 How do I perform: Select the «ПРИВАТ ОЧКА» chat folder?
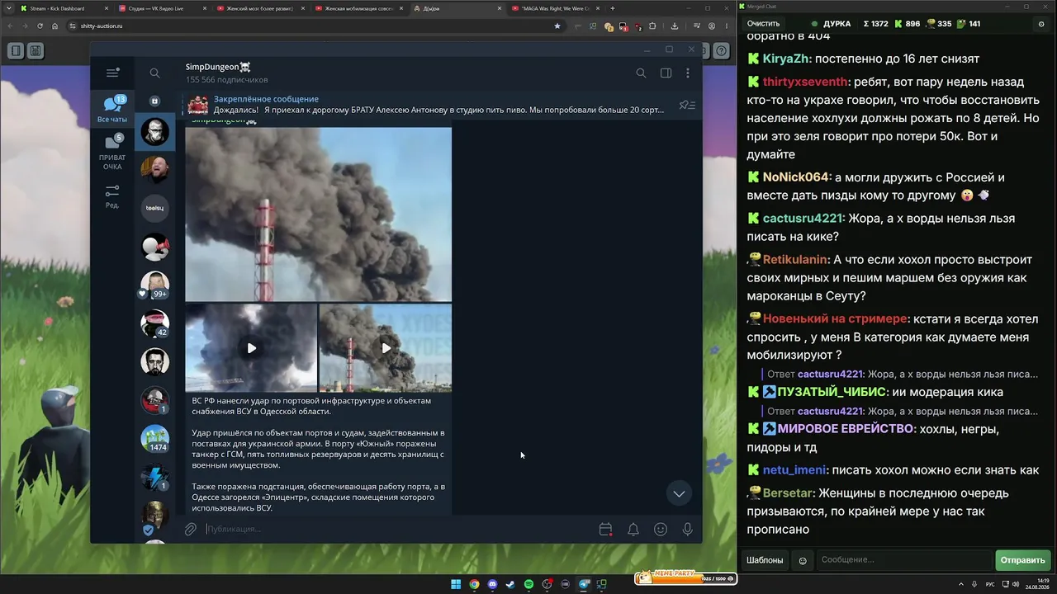(112, 152)
